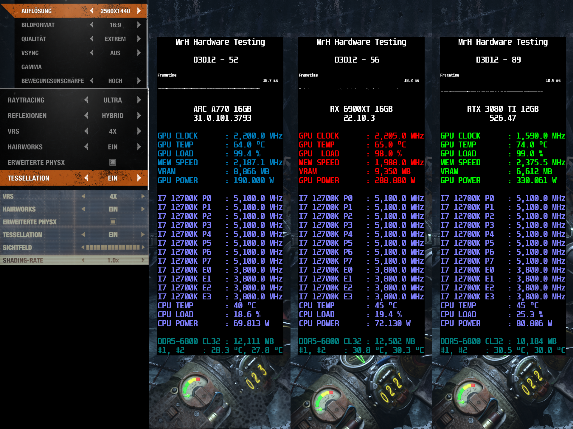Click the left arrow beside TESSELLATION EIN
The image size is (573, 429).
[x=86, y=178]
